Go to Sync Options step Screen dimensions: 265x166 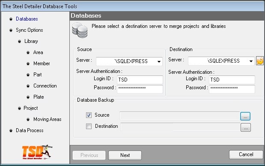[x=30, y=30]
